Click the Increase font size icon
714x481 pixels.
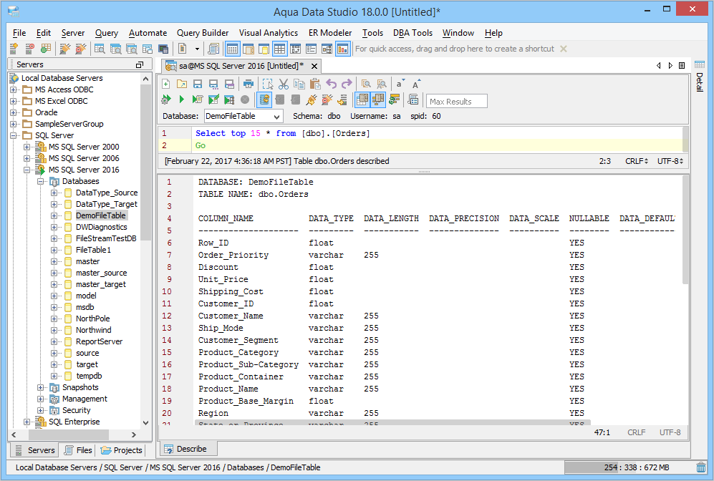click(417, 84)
